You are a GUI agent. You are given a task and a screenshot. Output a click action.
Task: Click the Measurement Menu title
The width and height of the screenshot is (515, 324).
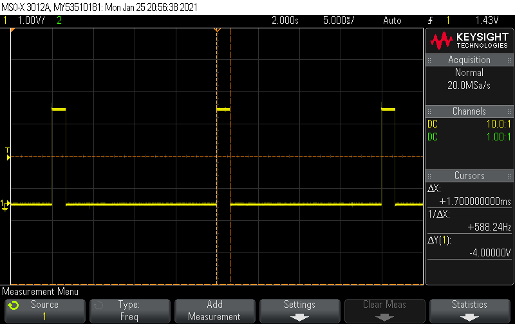tap(41, 292)
